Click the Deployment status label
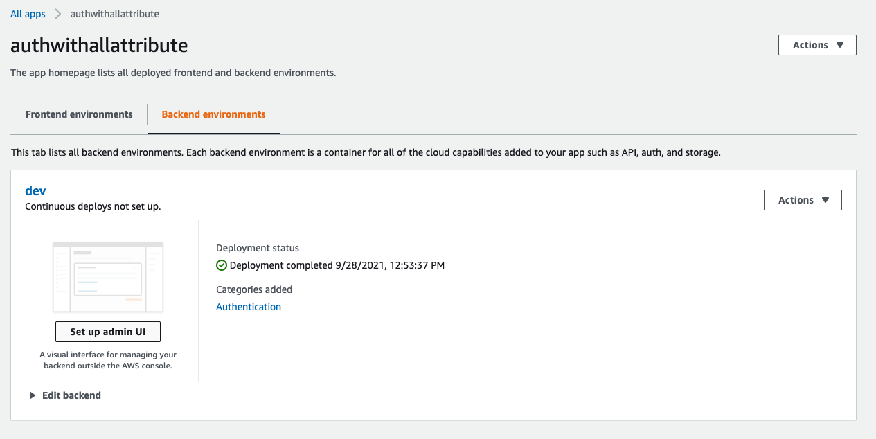Viewport: 876px width, 439px height. 258,248
